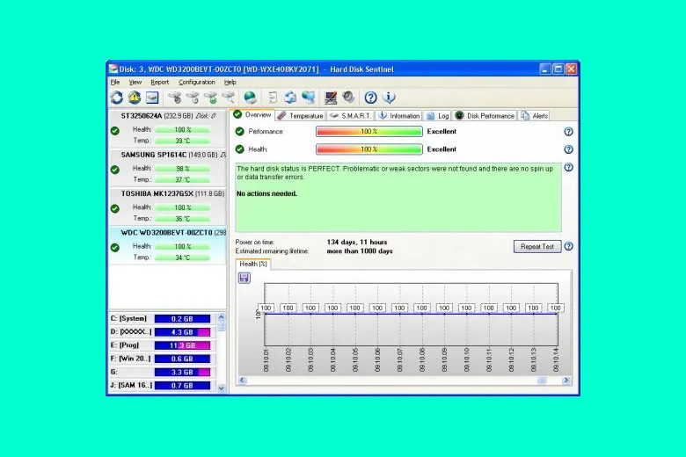Click the globe icon in the toolbar
The width and height of the screenshot is (686, 457).
coord(251,98)
